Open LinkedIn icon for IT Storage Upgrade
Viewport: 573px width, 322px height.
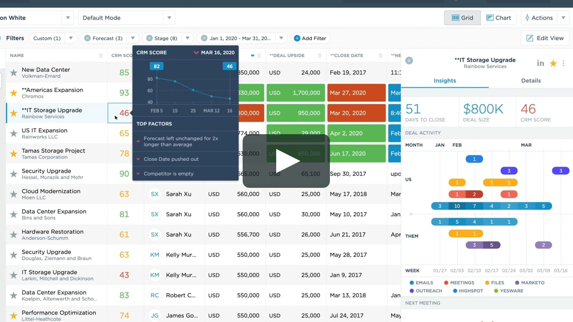(x=540, y=64)
